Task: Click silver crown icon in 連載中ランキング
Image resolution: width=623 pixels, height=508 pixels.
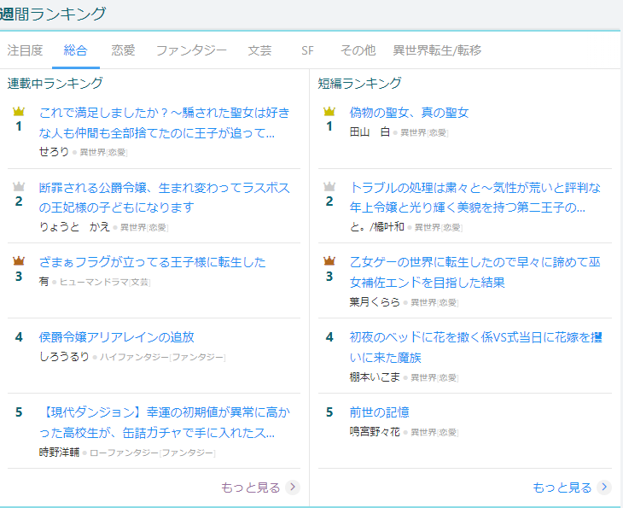Action: tap(19, 186)
